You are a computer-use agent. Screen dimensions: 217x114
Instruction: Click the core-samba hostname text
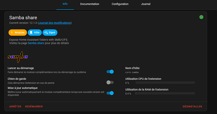132,72
